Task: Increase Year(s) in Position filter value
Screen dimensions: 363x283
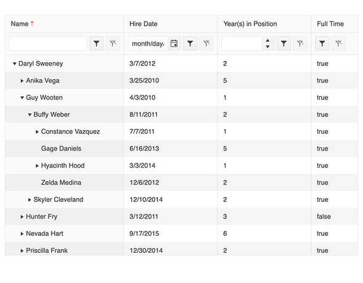Action: click(x=268, y=41)
